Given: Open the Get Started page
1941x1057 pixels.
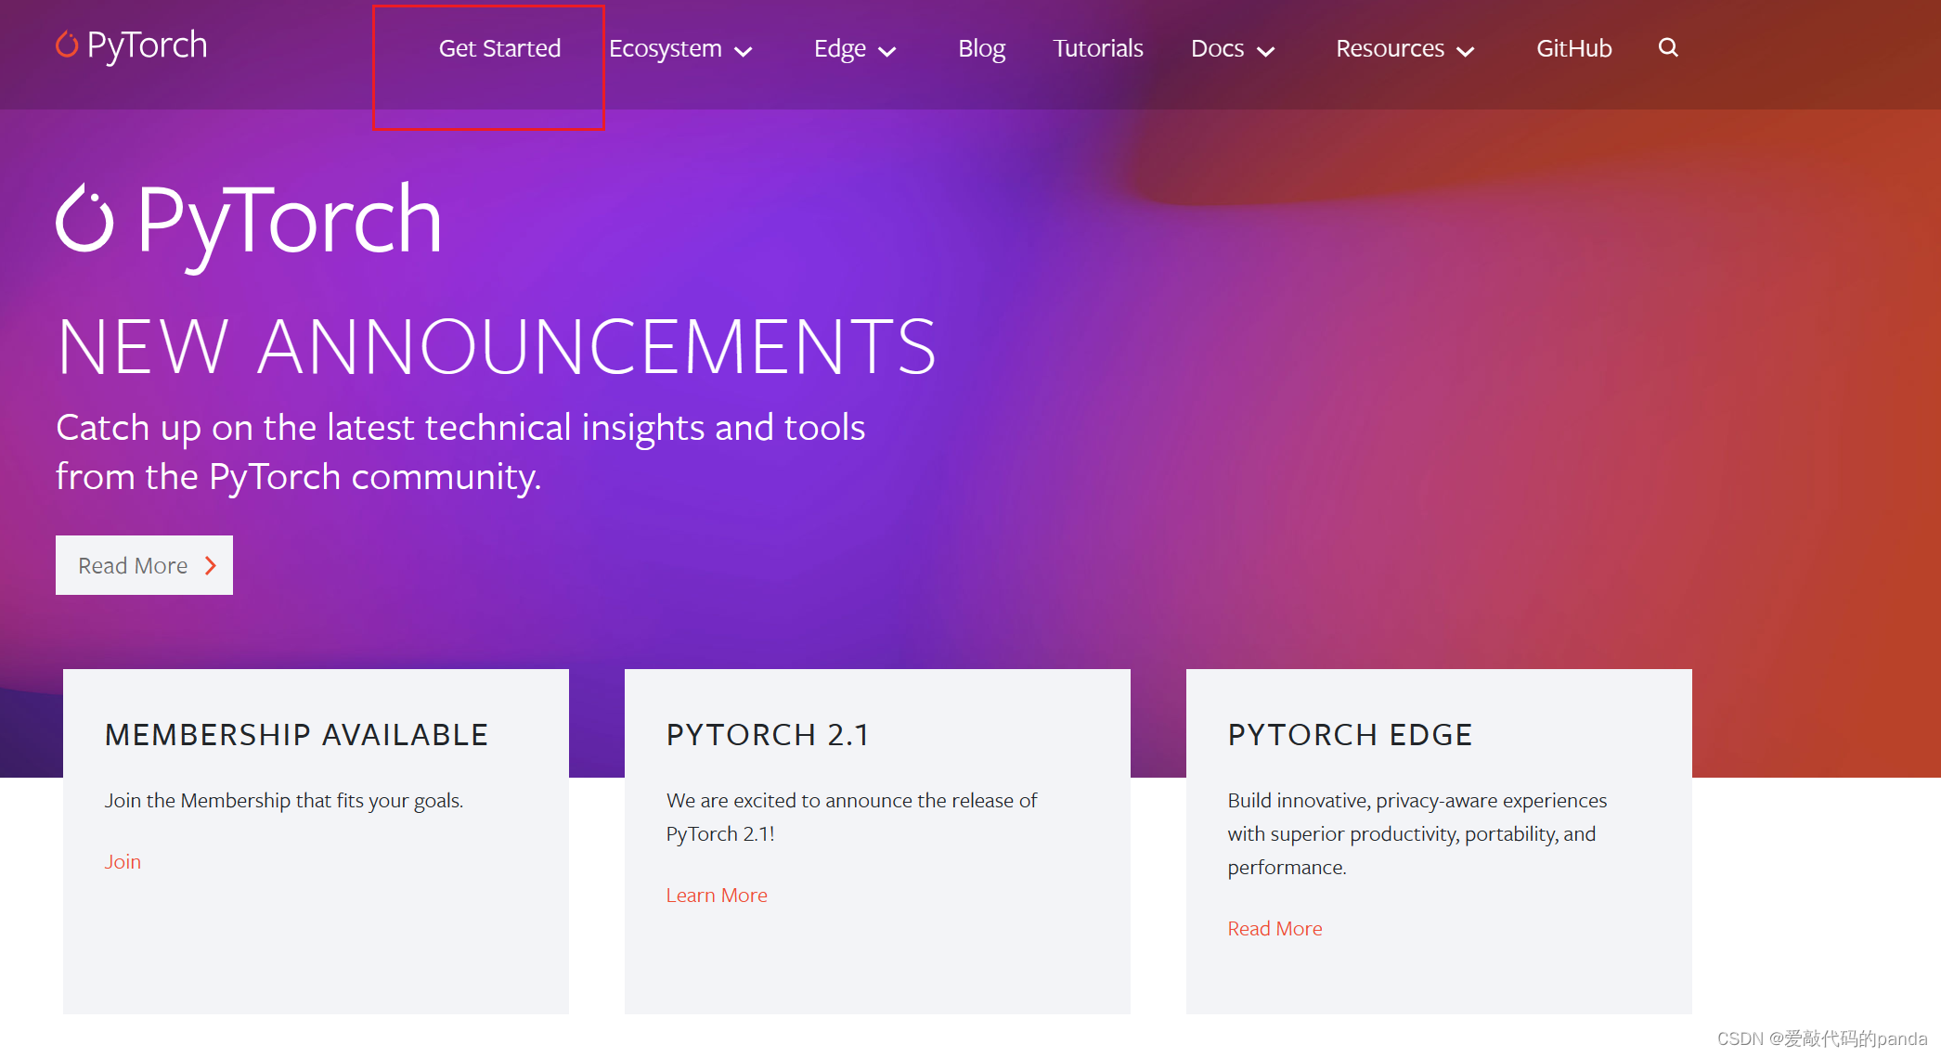Looking at the screenshot, I should (x=499, y=48).
